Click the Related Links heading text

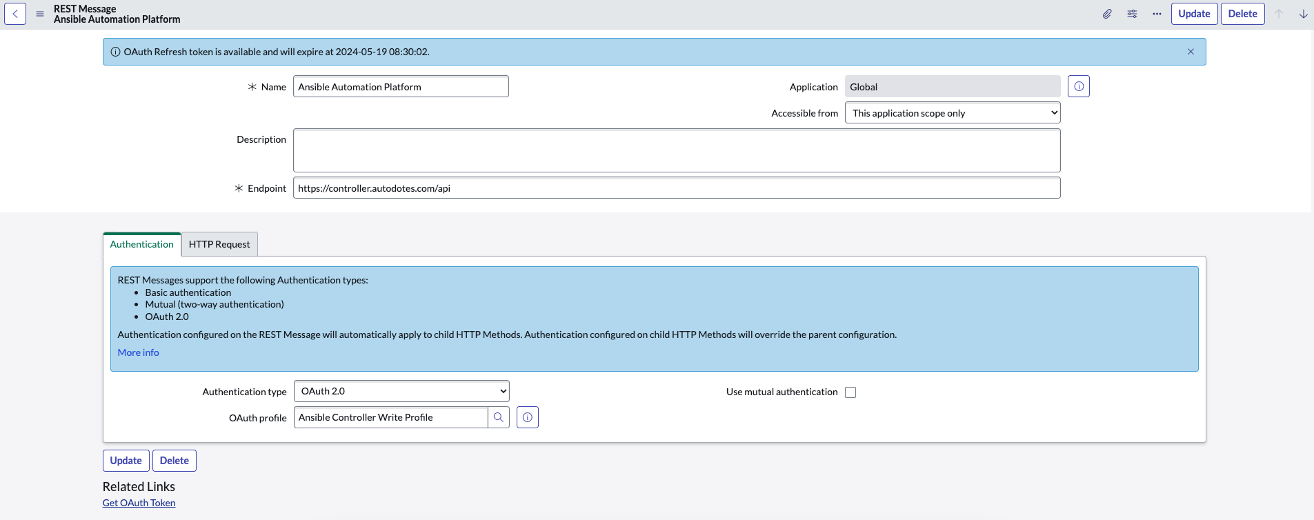pyautogui.click(x=139, y=487)
